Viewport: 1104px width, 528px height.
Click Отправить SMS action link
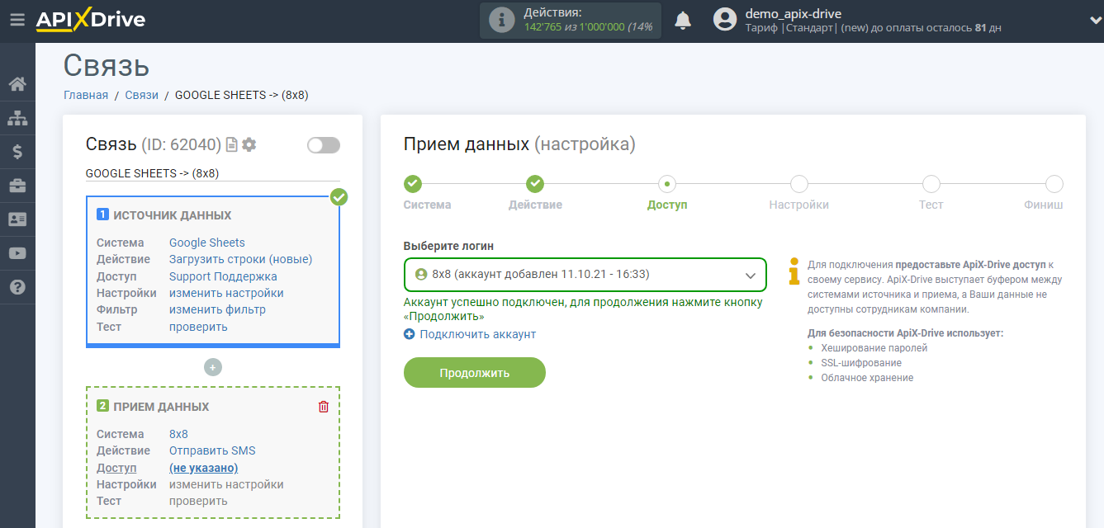click(x=212, y=450)
